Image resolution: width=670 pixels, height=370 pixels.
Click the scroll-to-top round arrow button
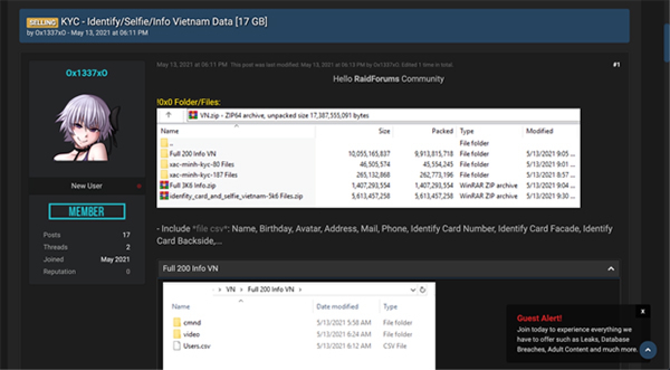coord(648,350)
